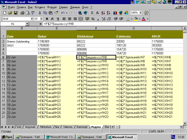Apply percent style format

point(93,19)
